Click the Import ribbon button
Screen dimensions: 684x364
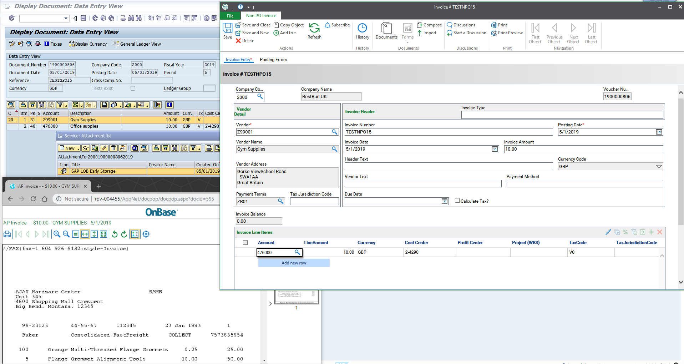(x=427, y=33)
